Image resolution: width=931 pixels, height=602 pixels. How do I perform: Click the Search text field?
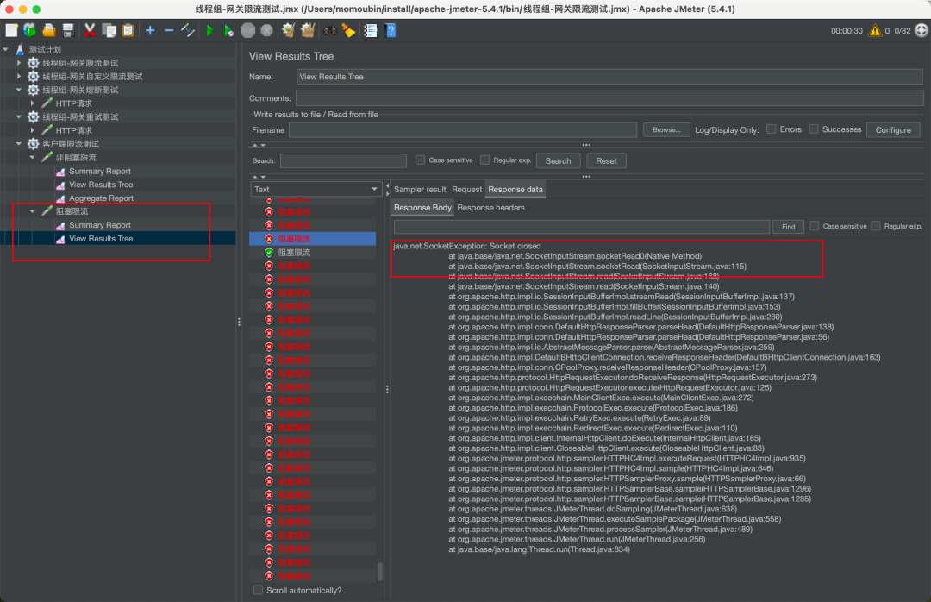coord(343,160)
